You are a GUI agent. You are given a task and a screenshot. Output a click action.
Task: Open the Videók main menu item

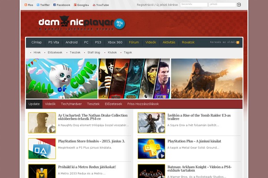[151, 42]
